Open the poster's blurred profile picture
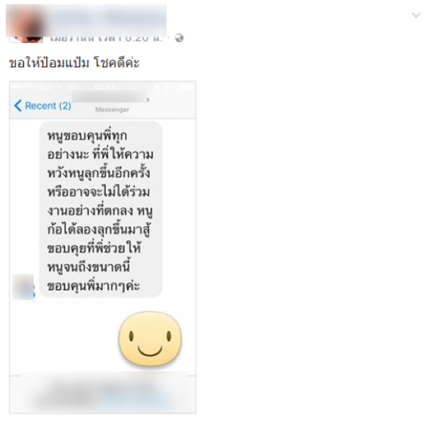 pos(26,23)
